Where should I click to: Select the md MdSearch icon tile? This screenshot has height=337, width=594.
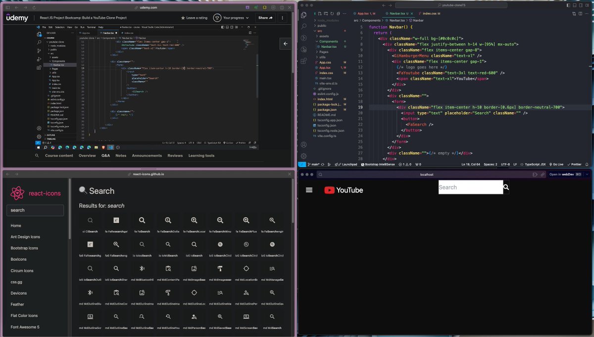(272, 320)
